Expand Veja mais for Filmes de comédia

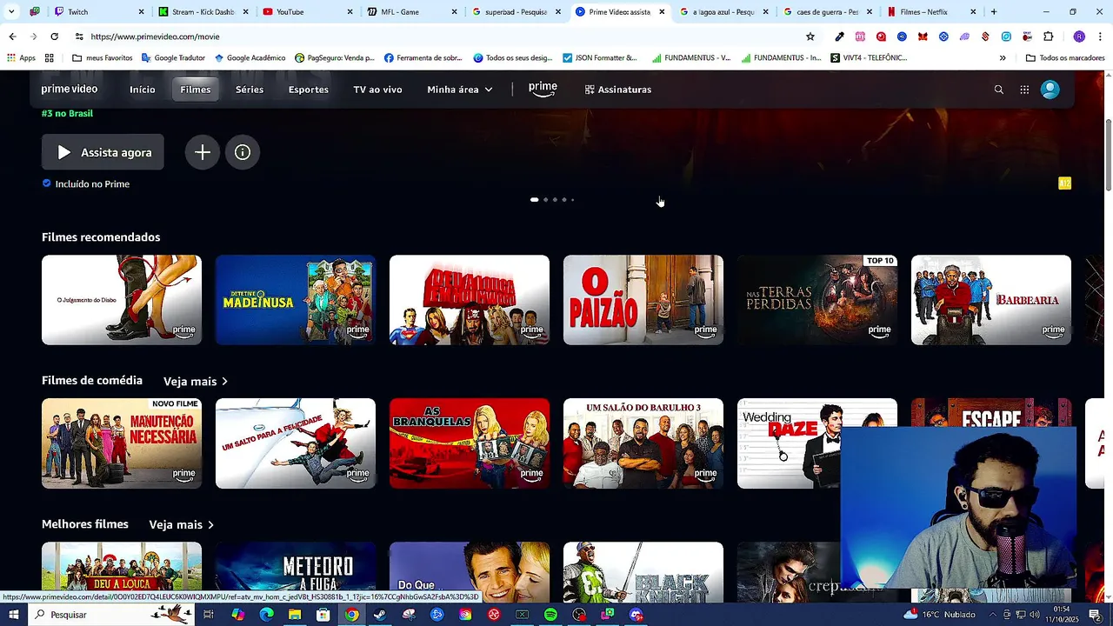click(x=196, y=382)
